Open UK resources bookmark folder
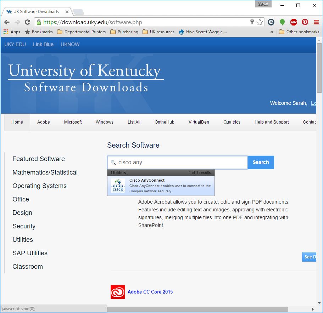Screen dimensions: 323x313 click(x=158, y=32)
